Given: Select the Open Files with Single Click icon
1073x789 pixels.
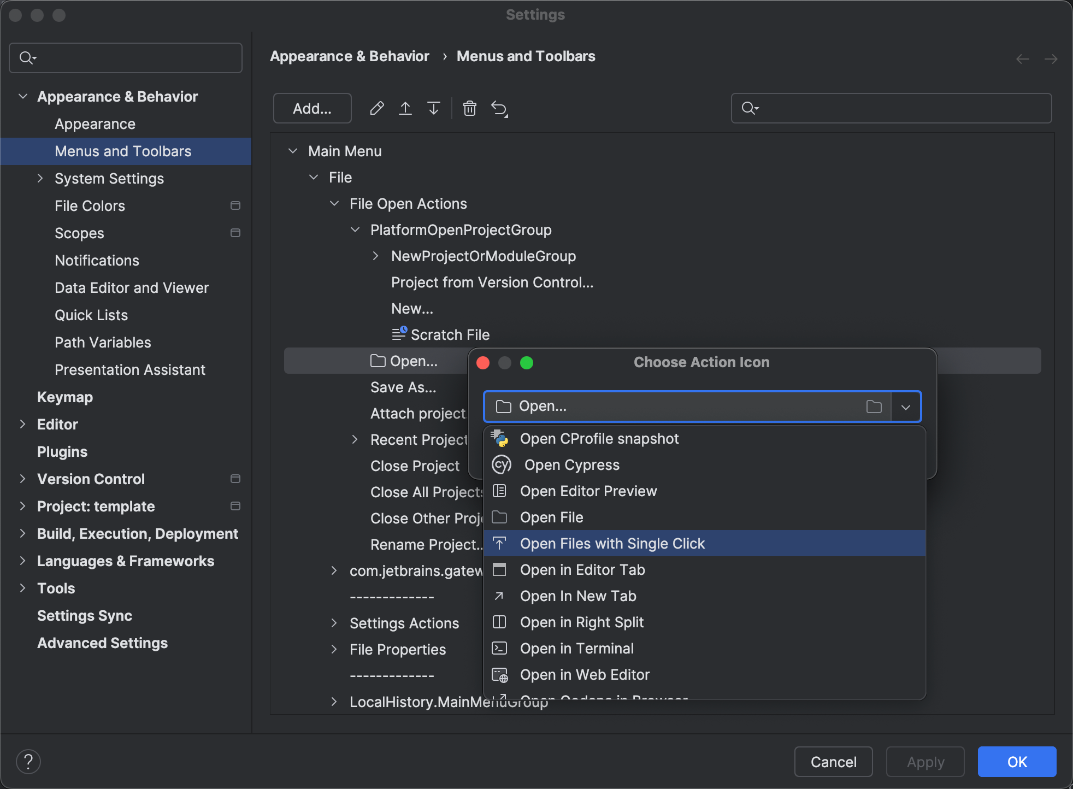Looking at the screenshot, I should [500, 543].
